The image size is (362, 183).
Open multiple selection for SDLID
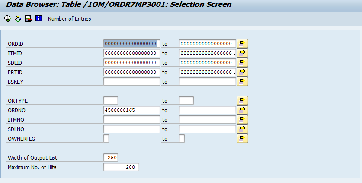[x=242, y=63]
